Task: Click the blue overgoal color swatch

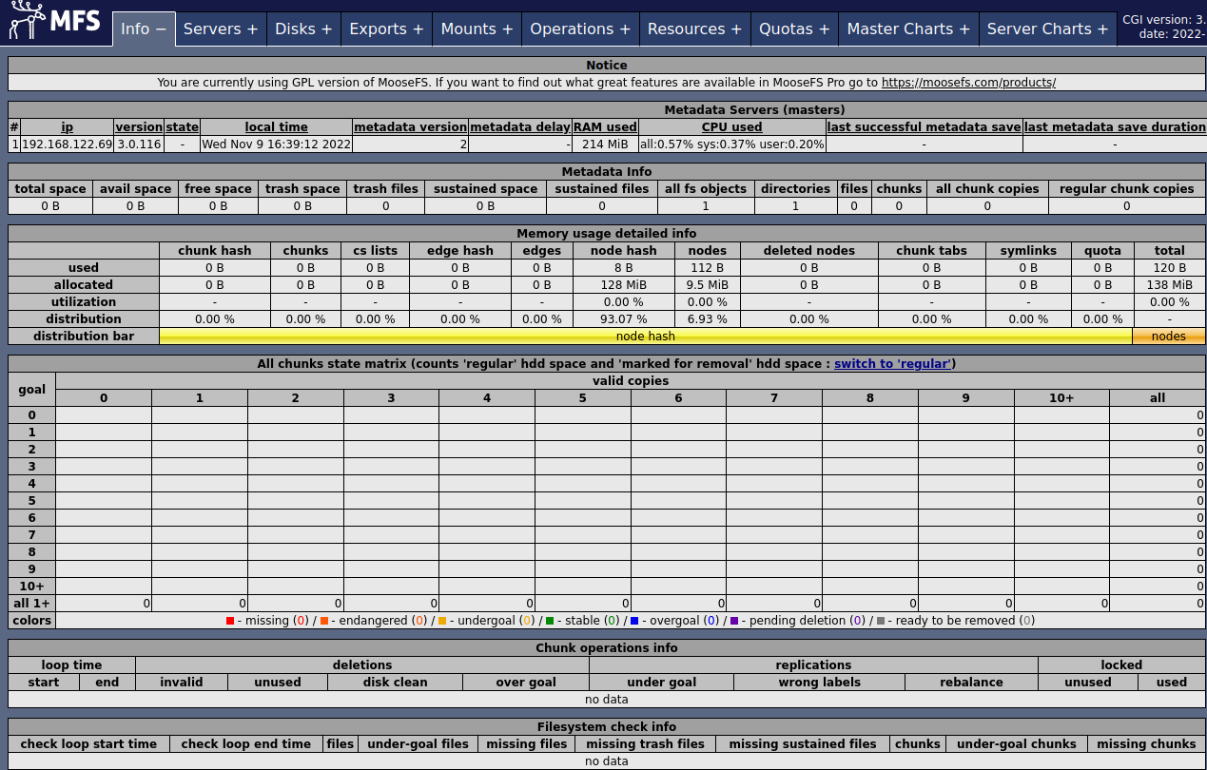Action: (633, 621)
